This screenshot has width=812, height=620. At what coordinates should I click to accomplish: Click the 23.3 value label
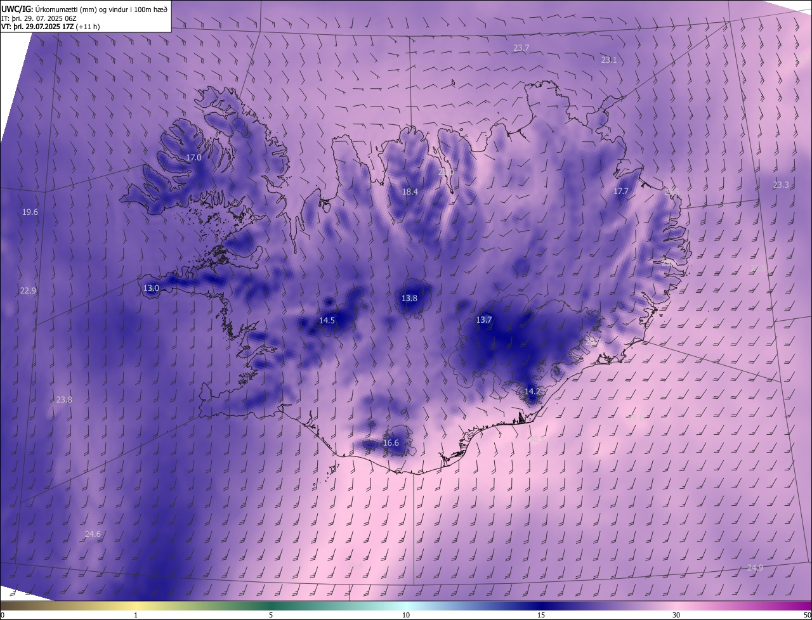tap(781, 184)
